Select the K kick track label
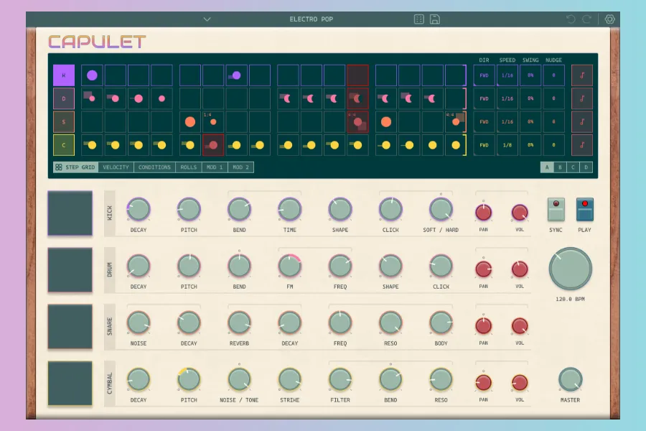646x431 pixels. (64, 75)
